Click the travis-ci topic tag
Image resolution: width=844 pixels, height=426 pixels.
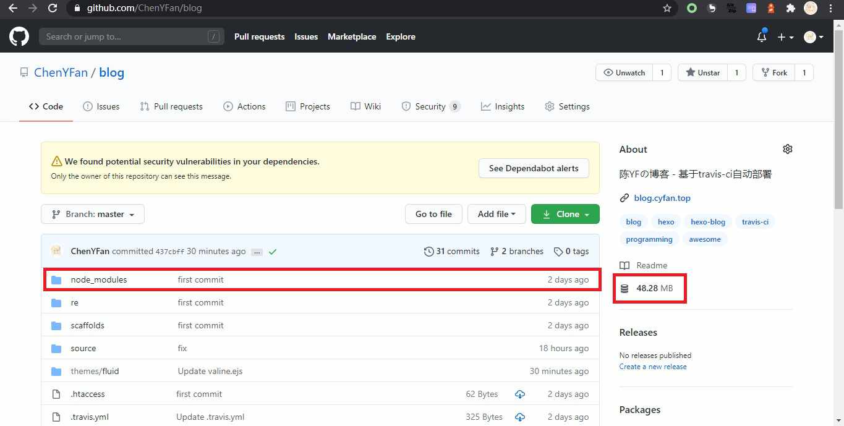pos(756,222)
